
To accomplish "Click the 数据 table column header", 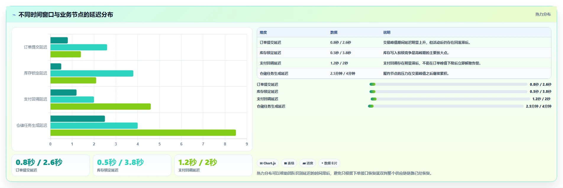I will (x=334, y=33).
